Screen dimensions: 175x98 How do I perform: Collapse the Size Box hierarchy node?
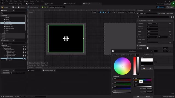click(3, 48)
